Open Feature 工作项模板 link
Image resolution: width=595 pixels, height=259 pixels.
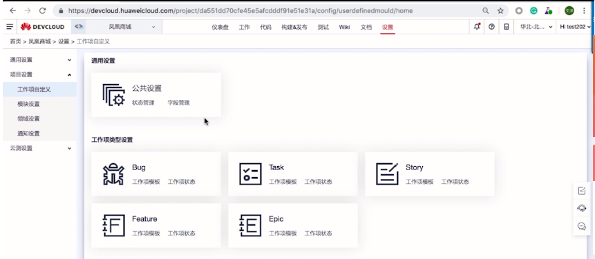(x=146, y=234)
